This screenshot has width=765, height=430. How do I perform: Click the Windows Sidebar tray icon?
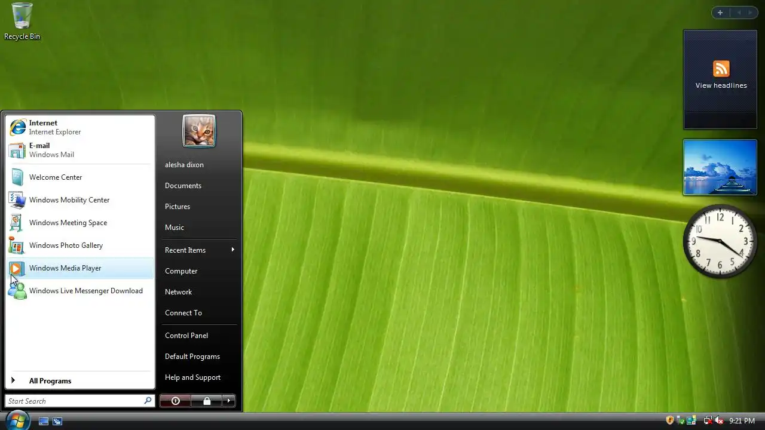[691, 420]
